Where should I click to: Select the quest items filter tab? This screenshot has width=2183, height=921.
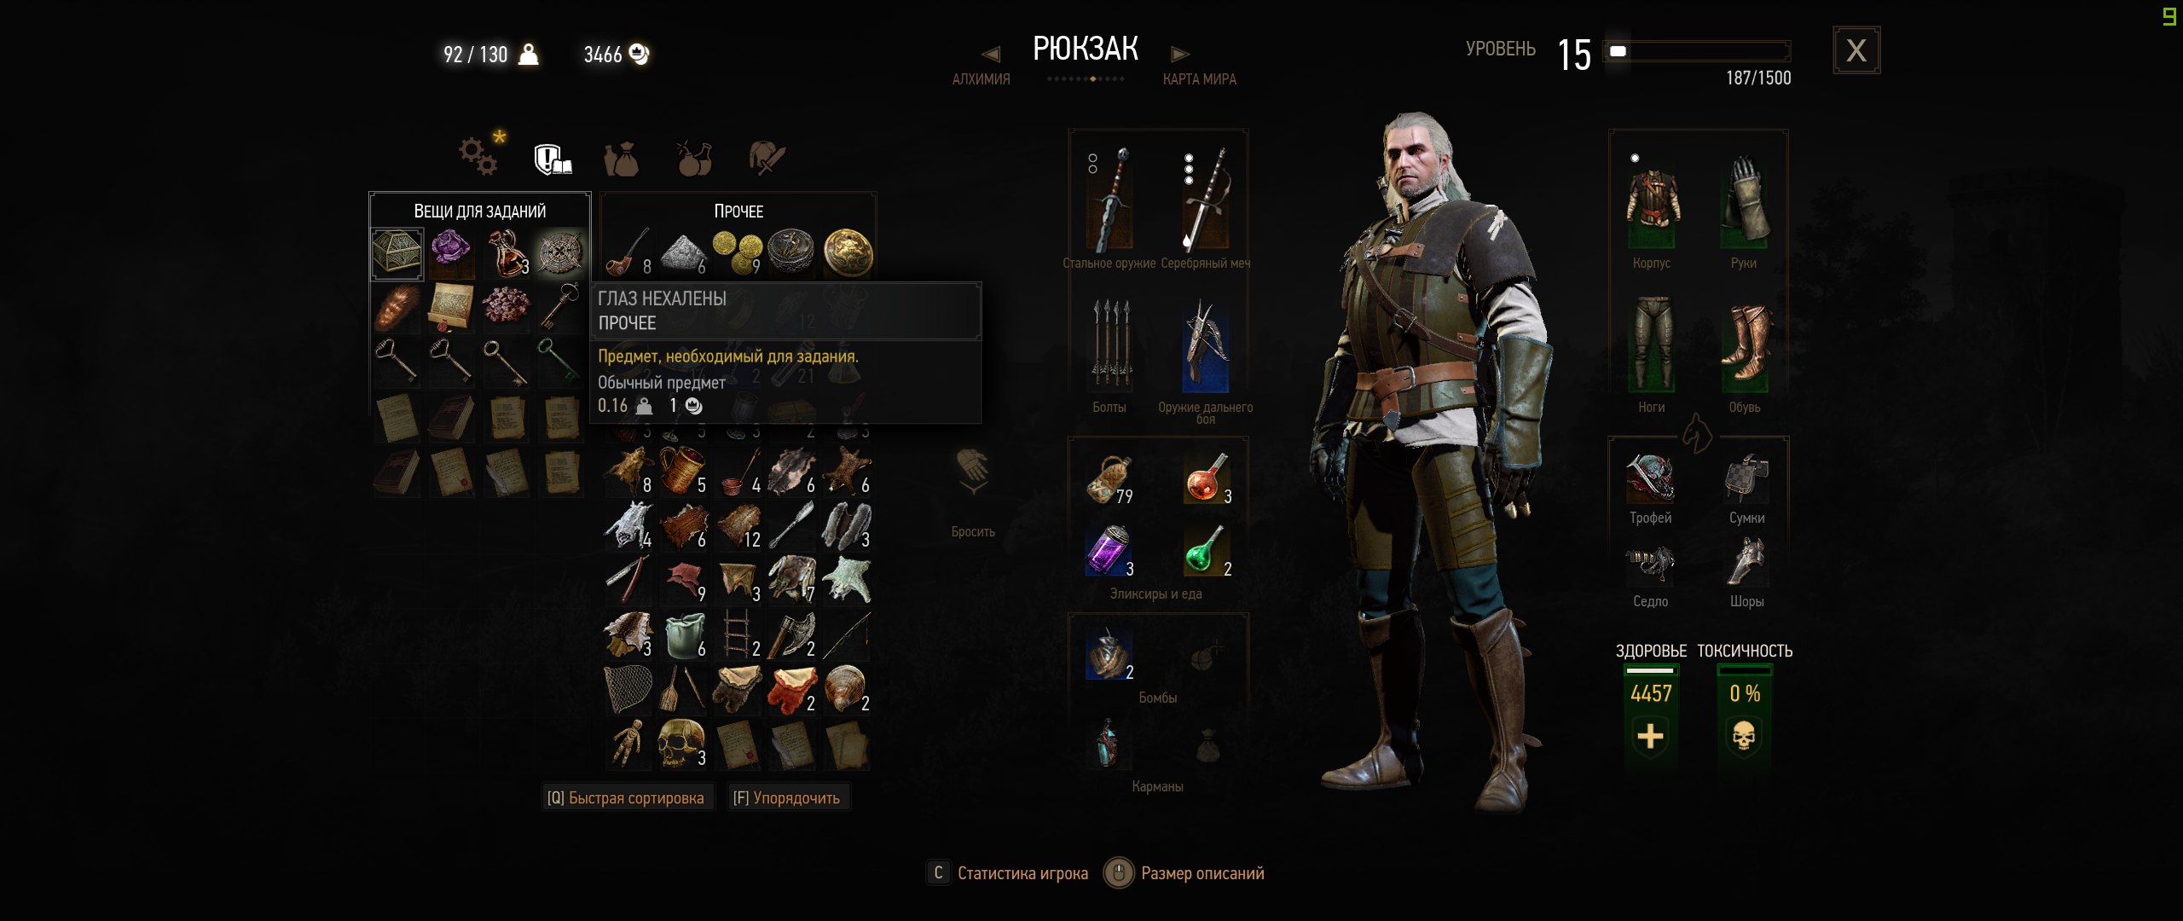pos(553,159)
